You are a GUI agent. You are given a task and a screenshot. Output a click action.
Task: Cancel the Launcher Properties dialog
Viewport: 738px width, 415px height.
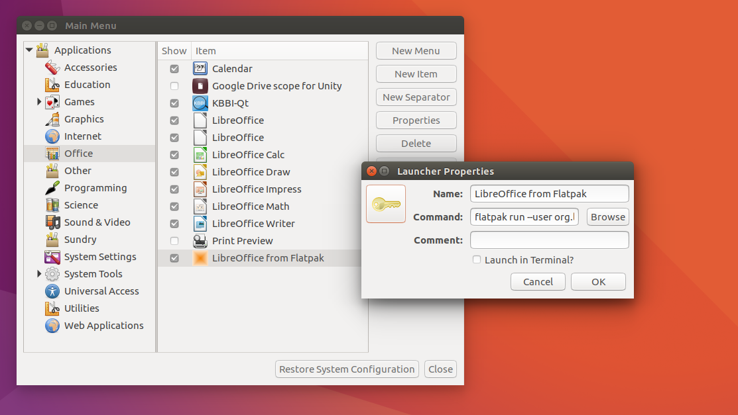tap(538, 282)
